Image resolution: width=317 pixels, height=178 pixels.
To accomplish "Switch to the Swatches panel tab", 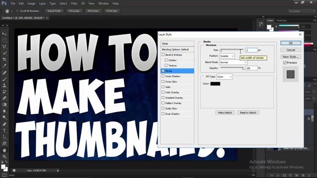I will coord(281,20).
